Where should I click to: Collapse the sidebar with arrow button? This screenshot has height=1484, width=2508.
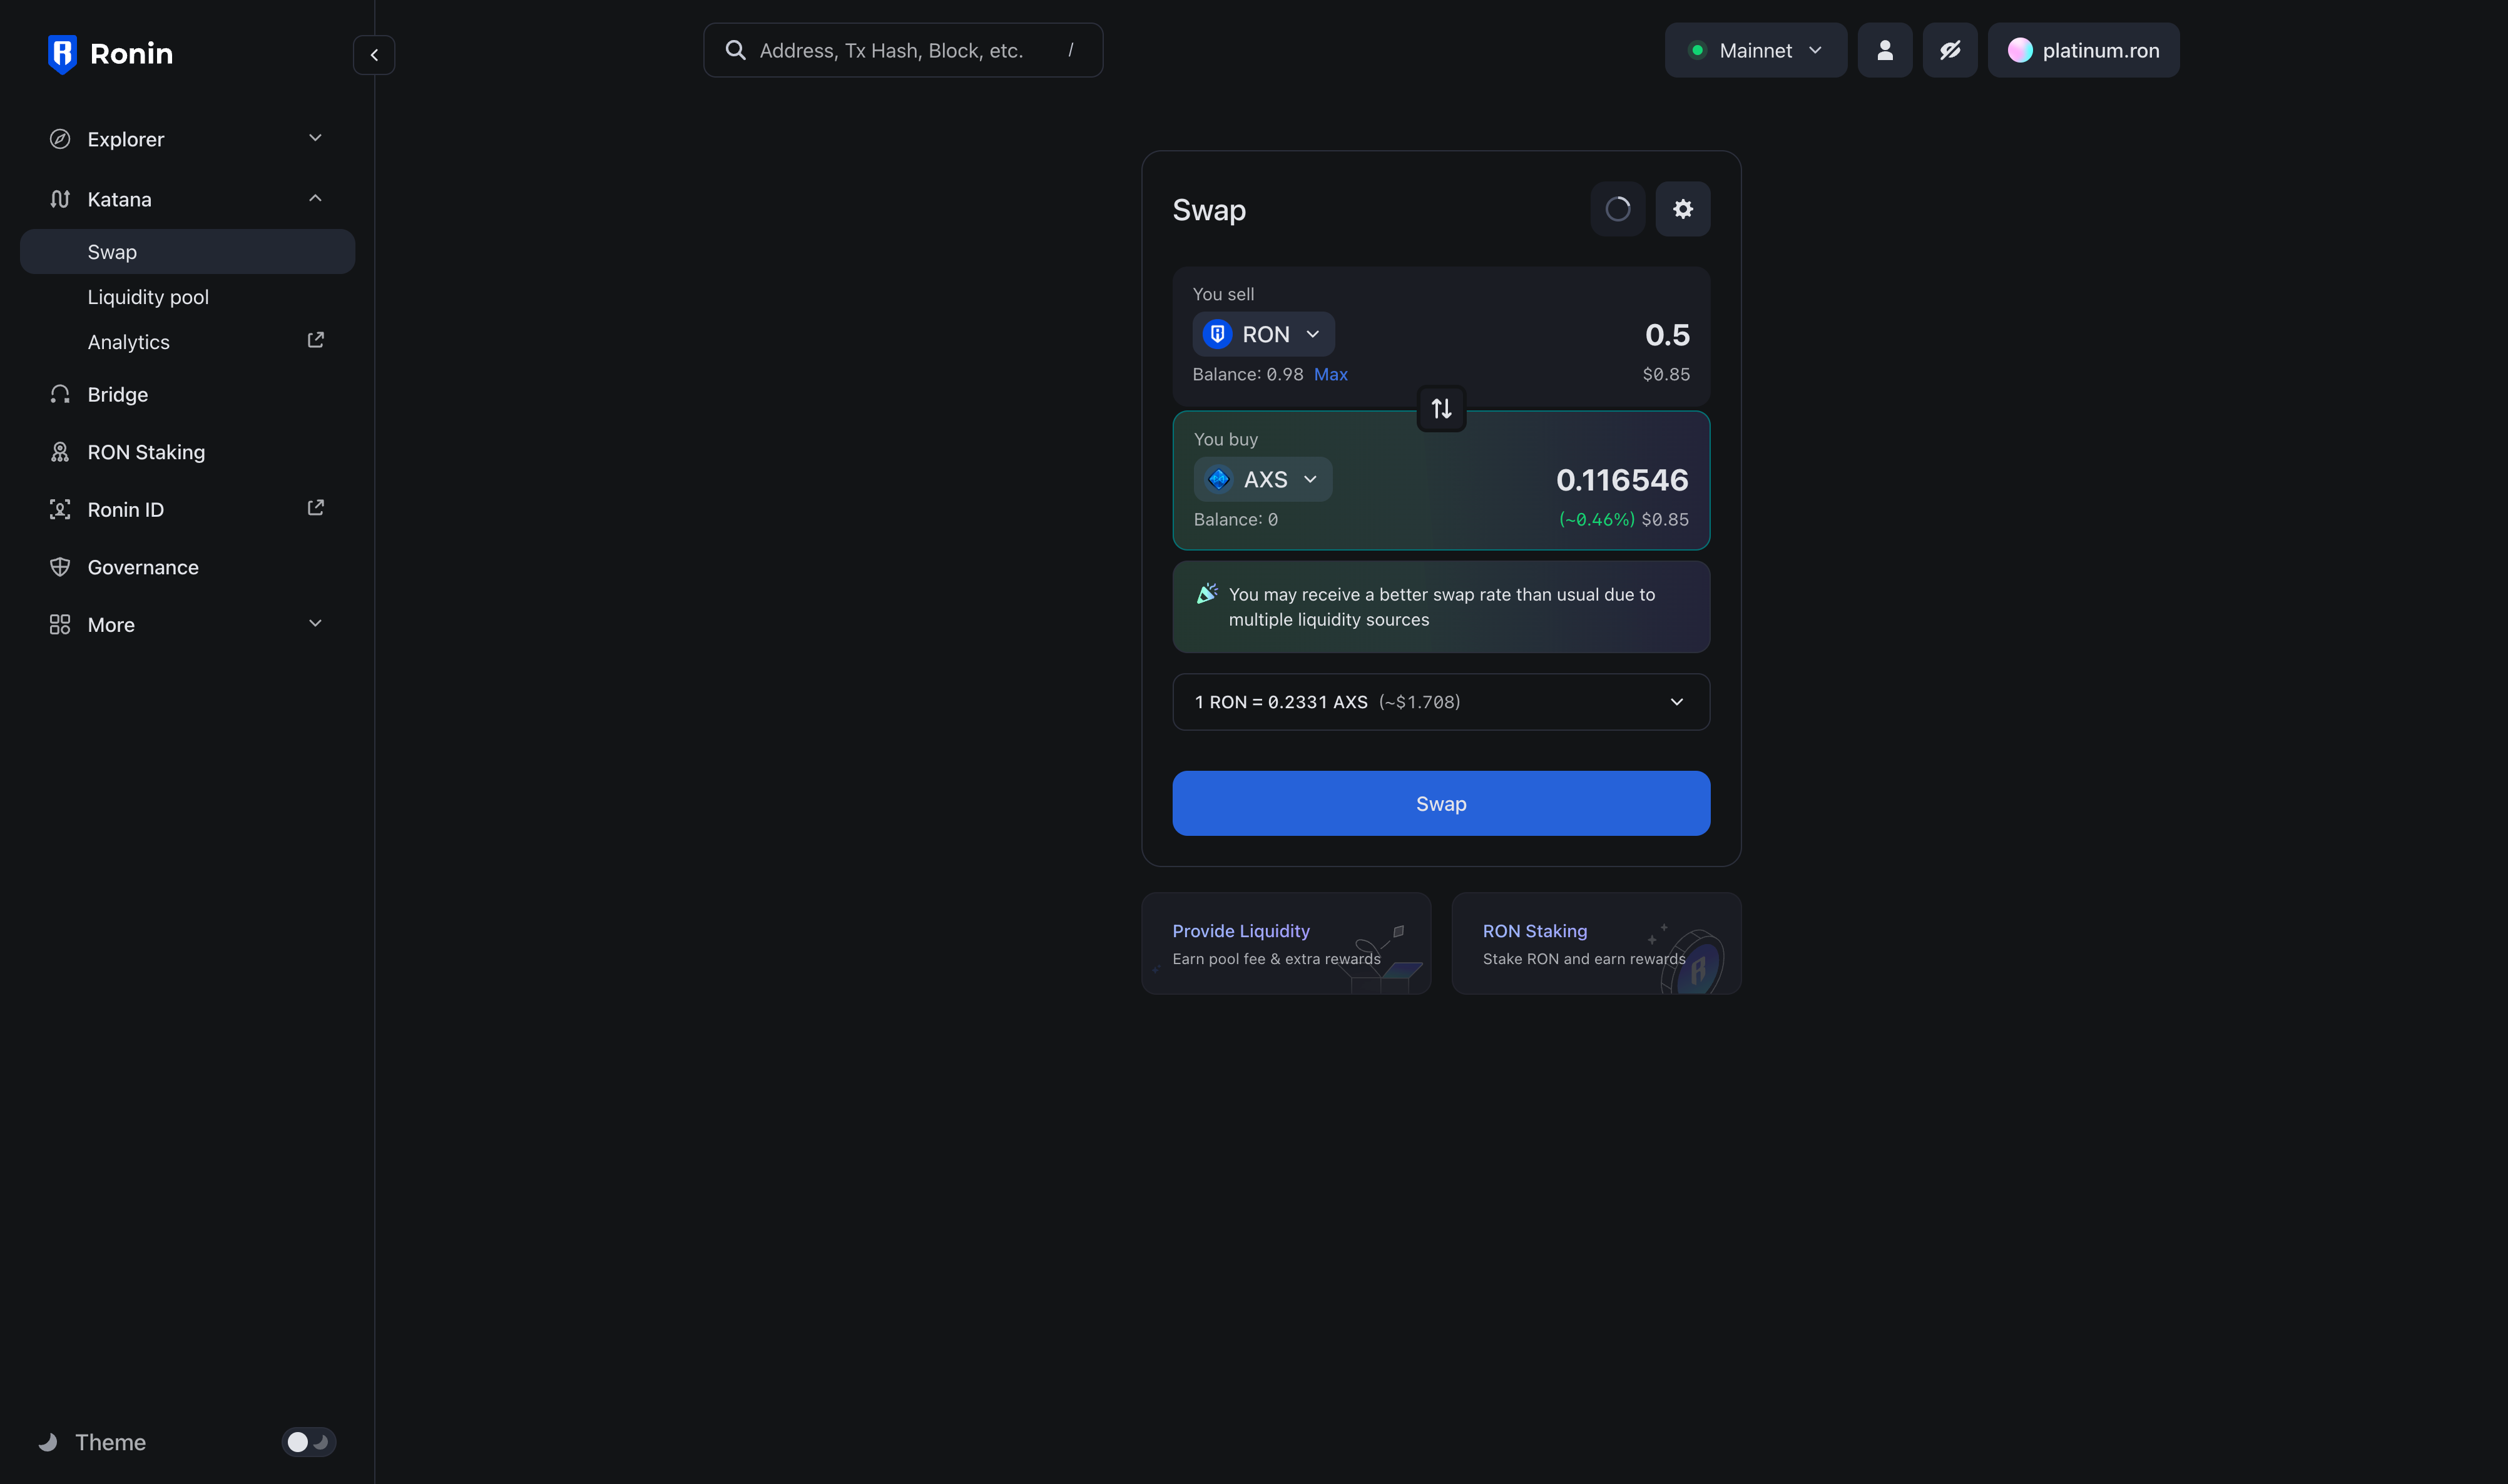click(x=374, y=55)
